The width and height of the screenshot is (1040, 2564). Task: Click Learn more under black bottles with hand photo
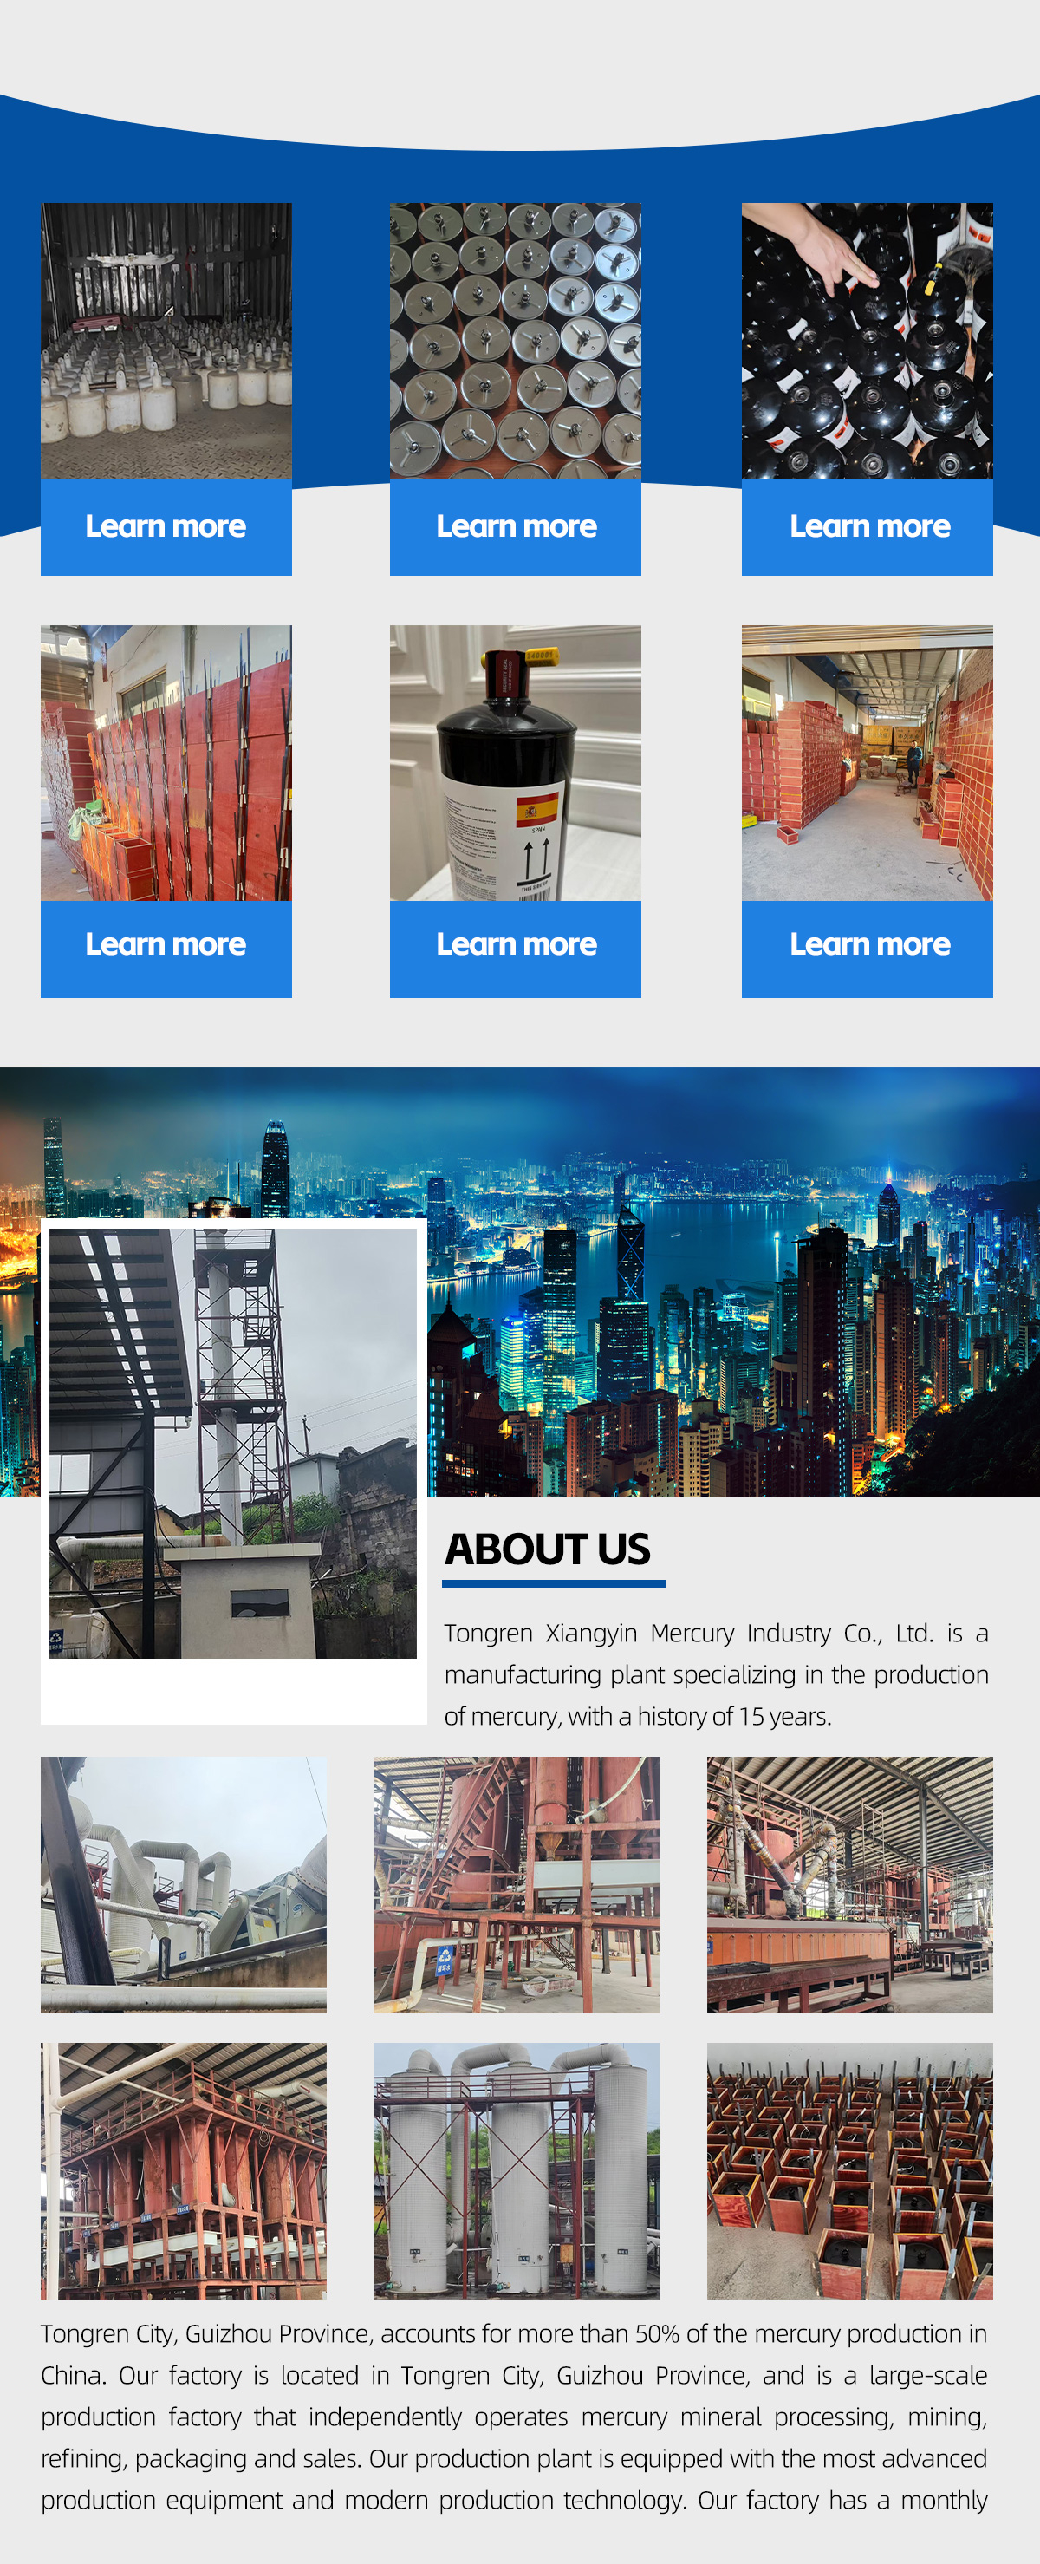867,526
